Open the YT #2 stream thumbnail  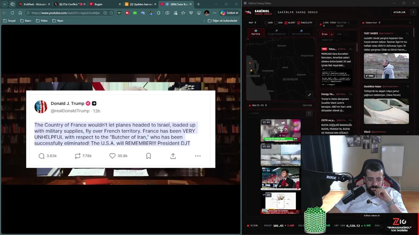click(x=281, y=155)
